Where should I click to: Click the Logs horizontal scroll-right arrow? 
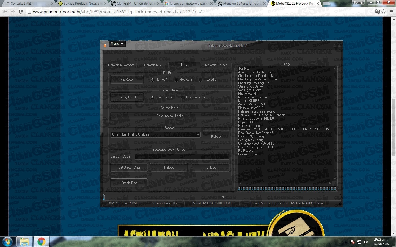click(x=330, y=183)
